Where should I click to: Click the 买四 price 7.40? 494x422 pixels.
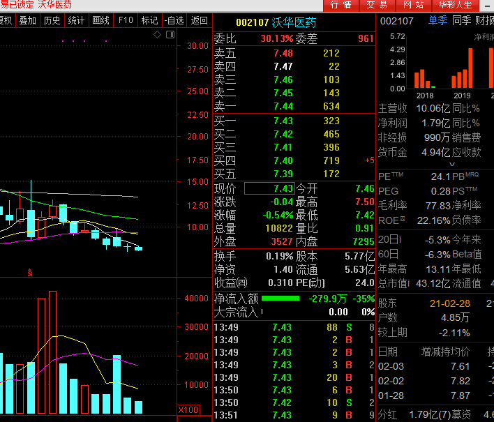pos(283,160)
